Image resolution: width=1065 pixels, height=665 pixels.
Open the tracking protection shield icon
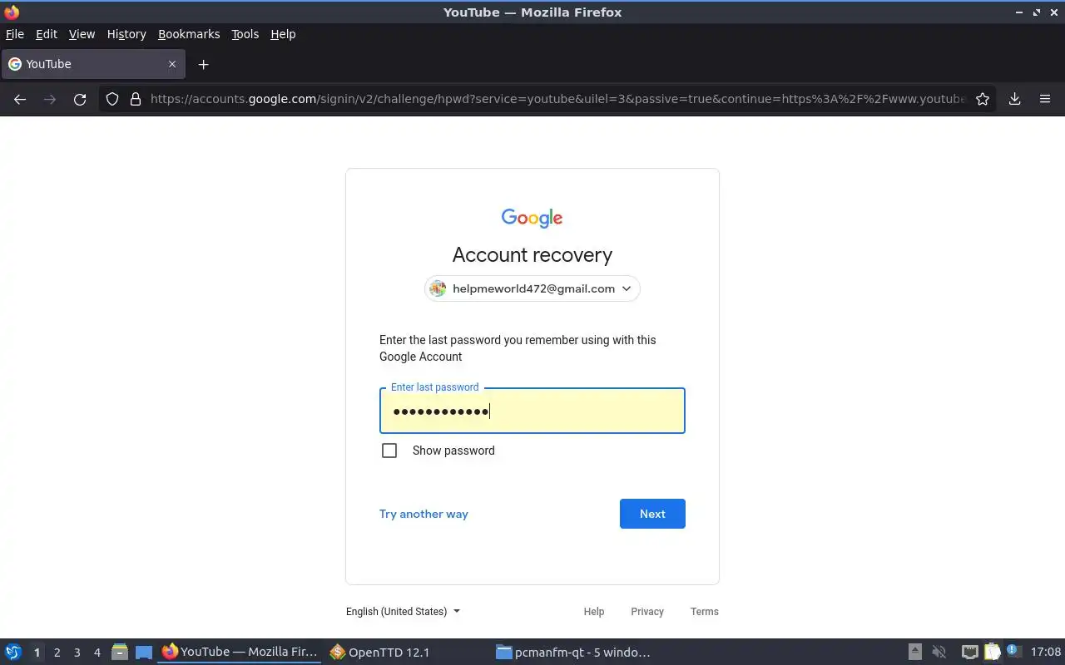112,99
